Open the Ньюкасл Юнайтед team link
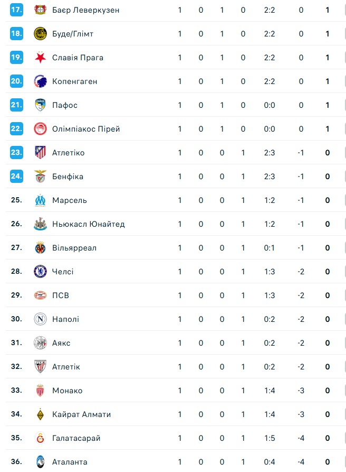 pos(88,224)
